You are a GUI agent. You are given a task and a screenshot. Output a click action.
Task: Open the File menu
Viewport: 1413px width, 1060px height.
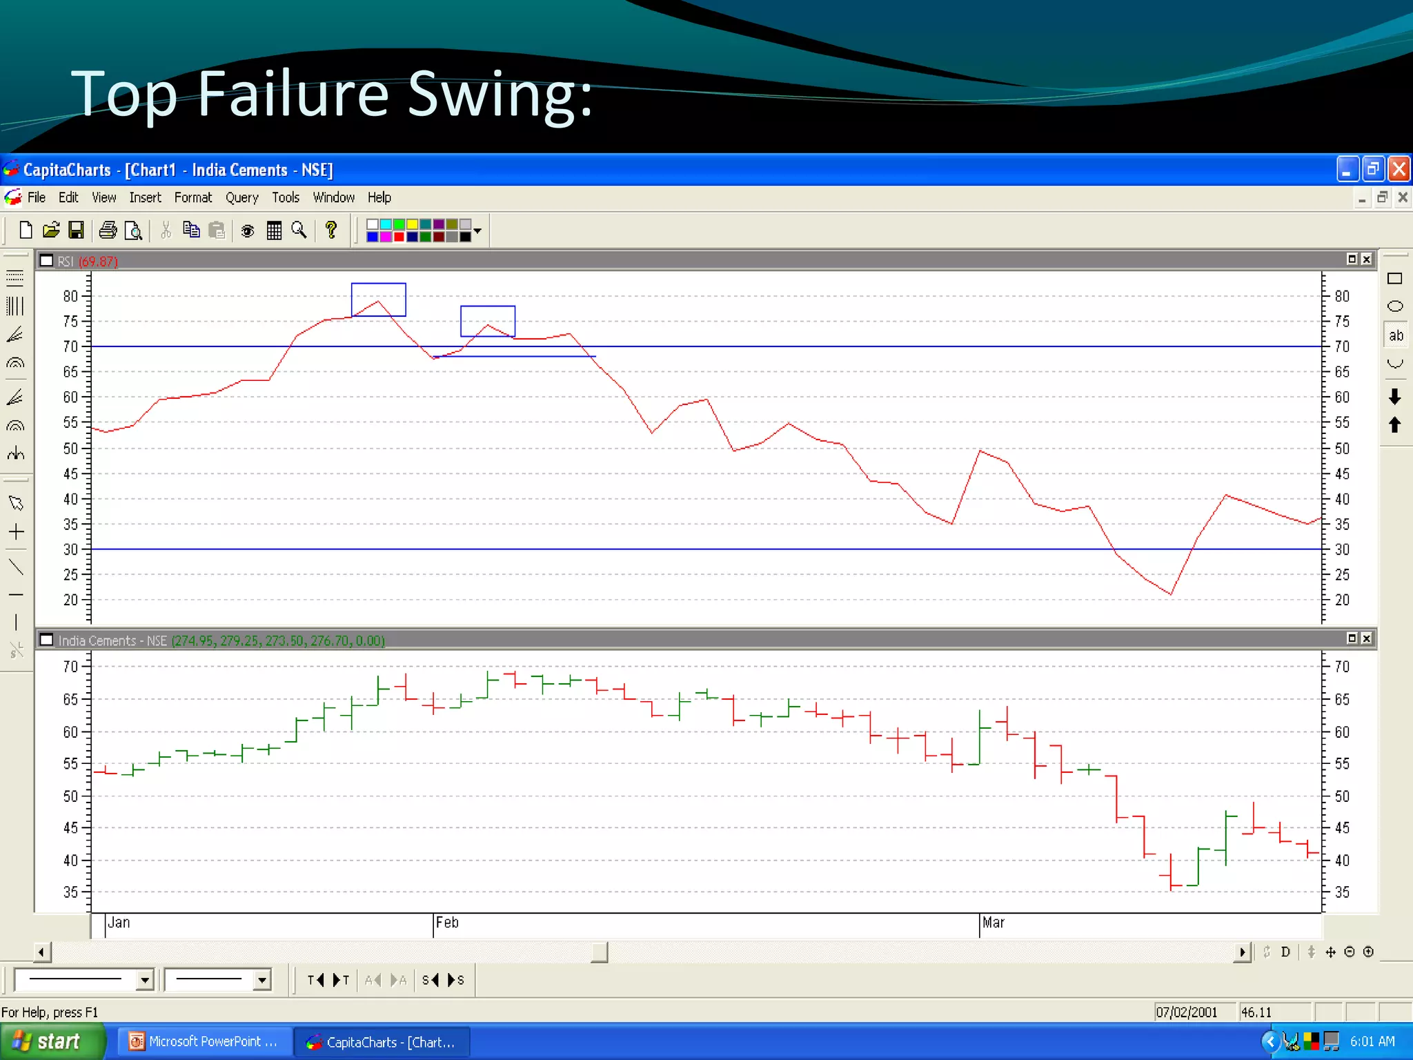click(37, 197)
